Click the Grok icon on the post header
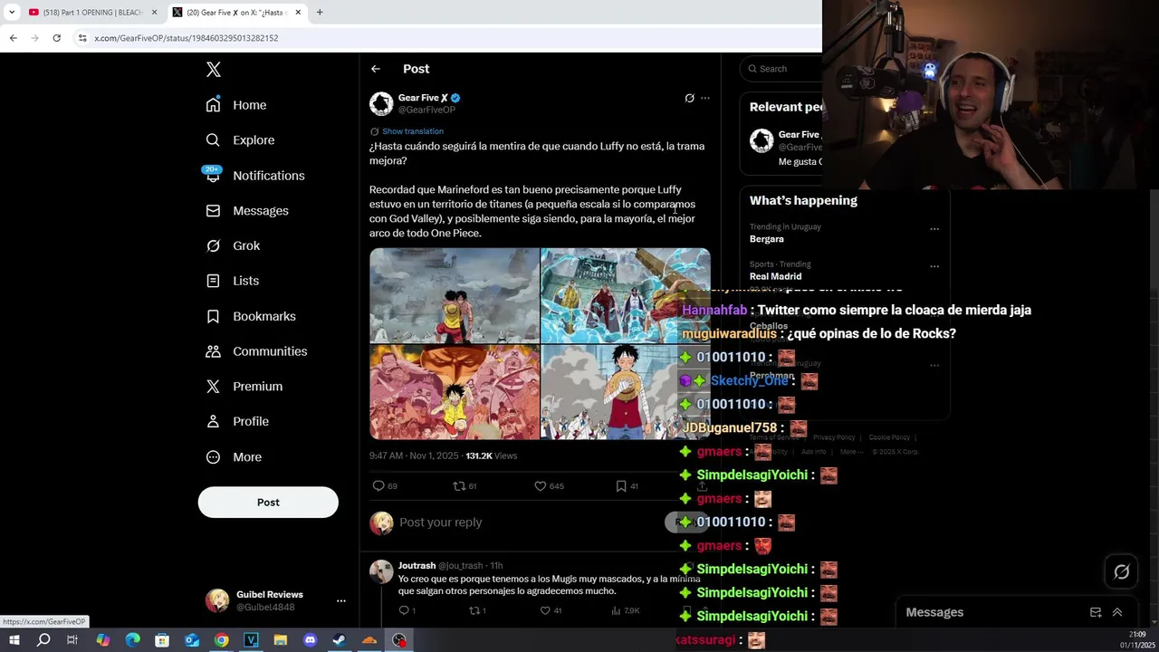Image resolution: width=1159 pixels, height=652 pixels. click(x=689, y=98)
